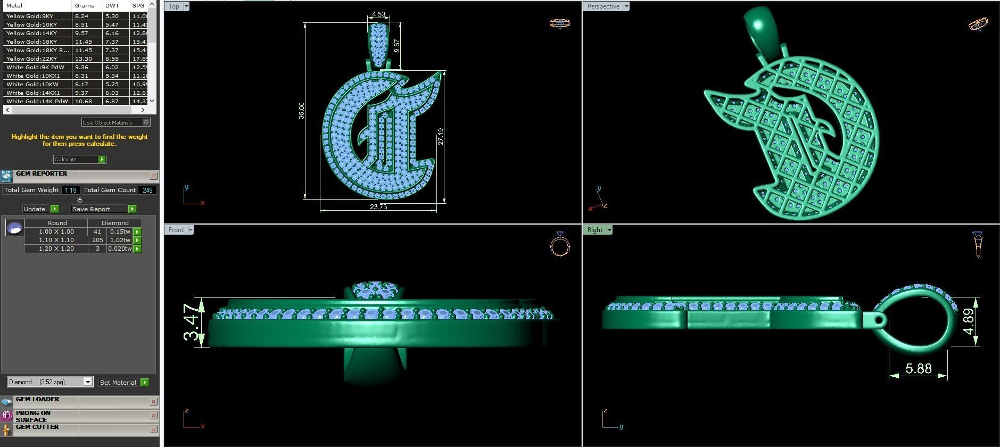Close the Gem Reporter panel
The height and width of the screenshot is (447, 1000).
click(x=154, y=176)
